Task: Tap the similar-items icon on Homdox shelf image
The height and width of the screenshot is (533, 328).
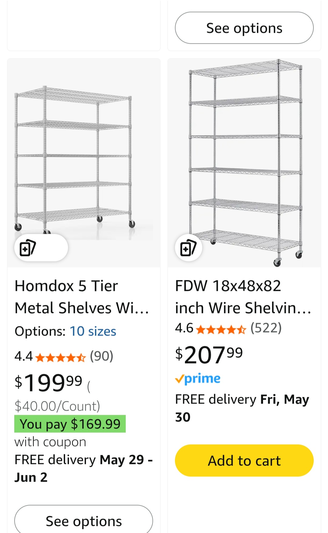Action: (28, 248)
